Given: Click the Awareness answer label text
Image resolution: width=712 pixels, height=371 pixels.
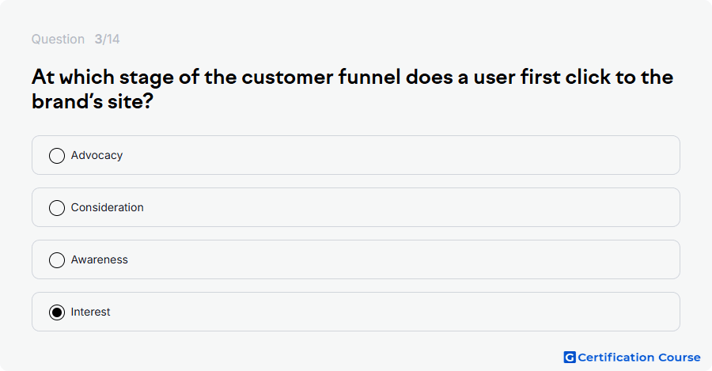Looking at the screenshot, I should 100,259.
